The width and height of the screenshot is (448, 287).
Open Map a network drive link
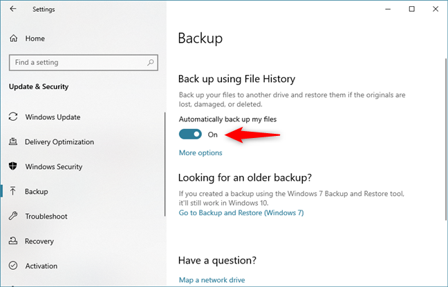(212, 280)
